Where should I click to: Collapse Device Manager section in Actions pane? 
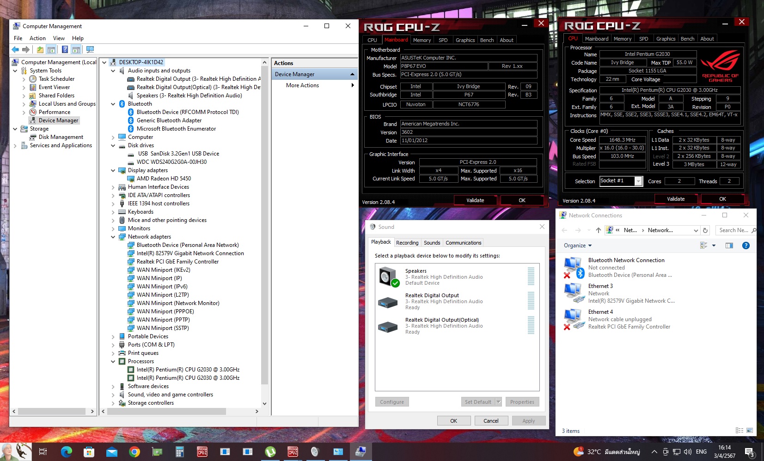(x=352, y=74)
